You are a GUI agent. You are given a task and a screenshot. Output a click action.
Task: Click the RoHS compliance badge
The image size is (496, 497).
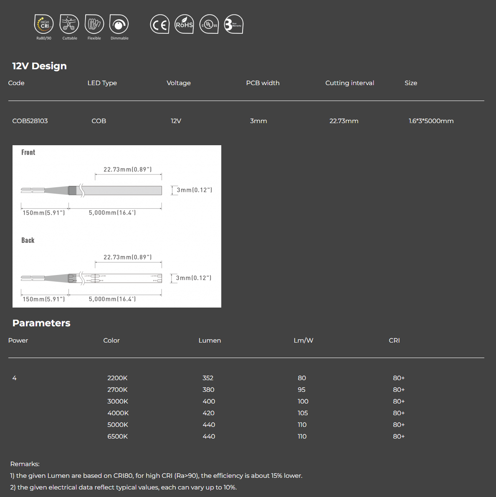coord(184,24)
